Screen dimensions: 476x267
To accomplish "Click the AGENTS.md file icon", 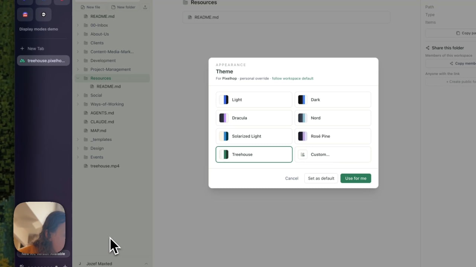I will 86,113.
